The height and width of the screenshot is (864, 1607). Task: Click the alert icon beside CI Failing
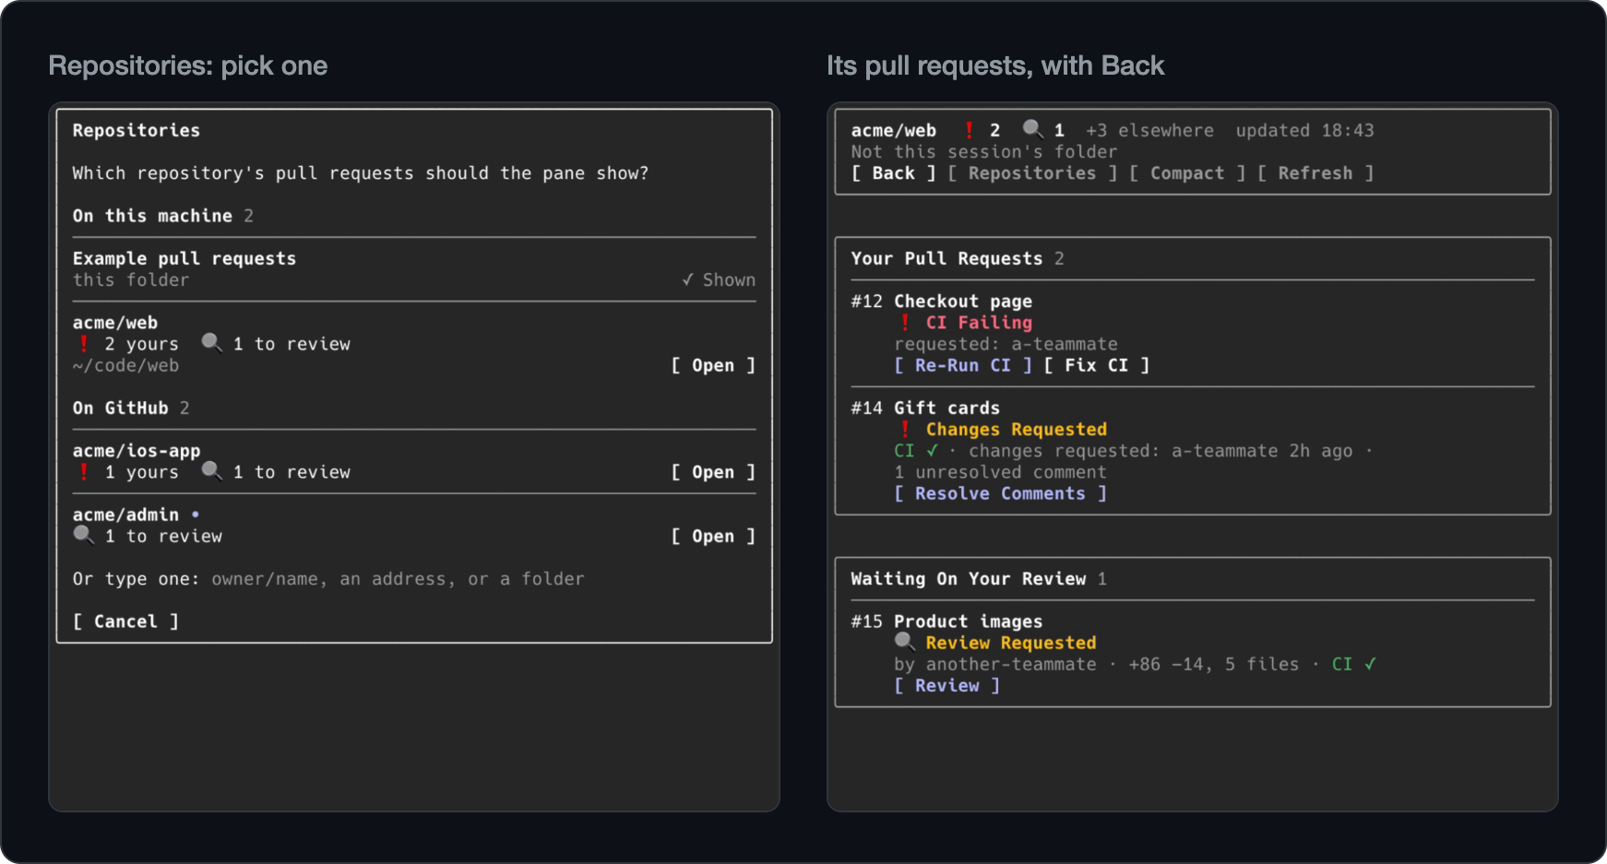pos(905,322)
